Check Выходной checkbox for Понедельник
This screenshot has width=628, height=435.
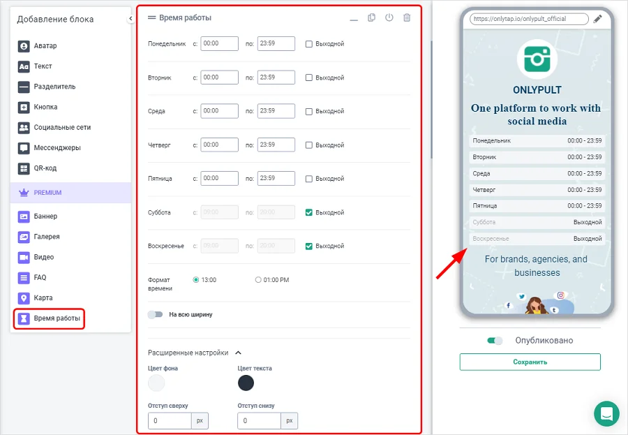point(309,44)
